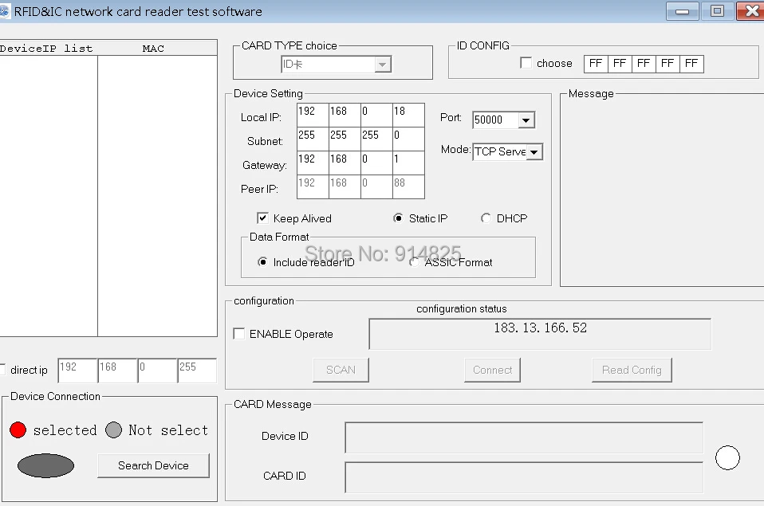
Task: Click Local IP last octet field 18
Action: pos(408,115)
